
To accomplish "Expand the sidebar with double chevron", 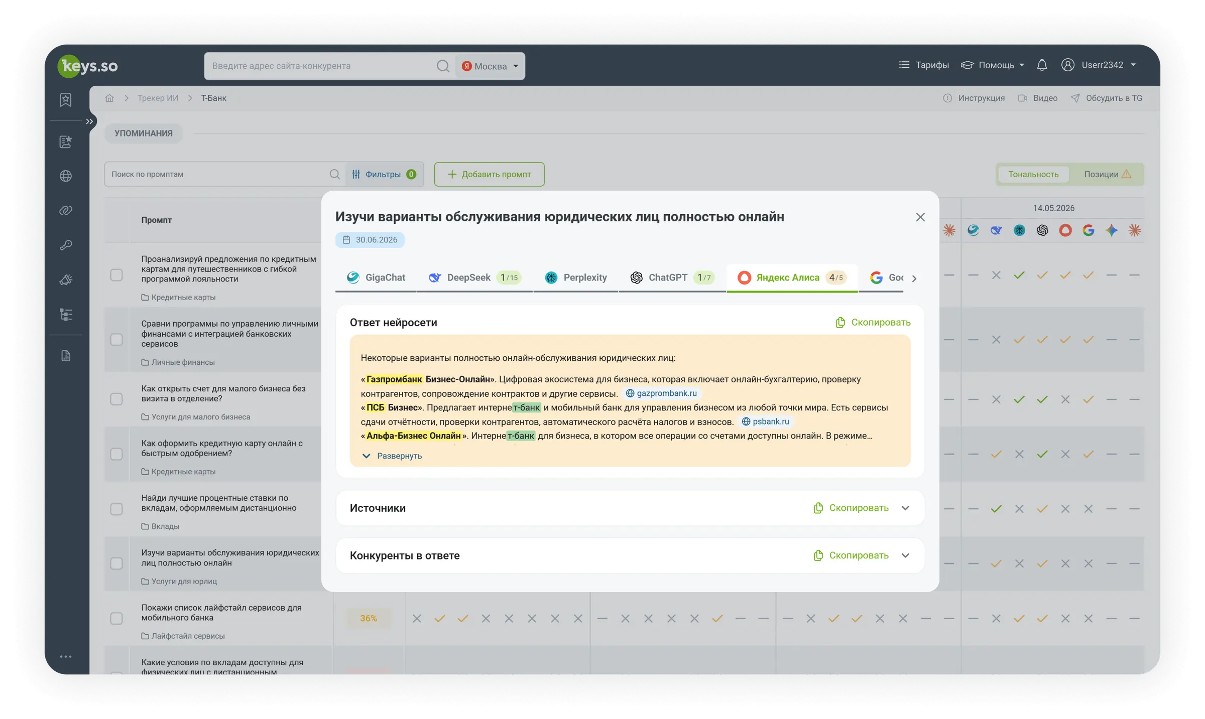I will 89,121.
